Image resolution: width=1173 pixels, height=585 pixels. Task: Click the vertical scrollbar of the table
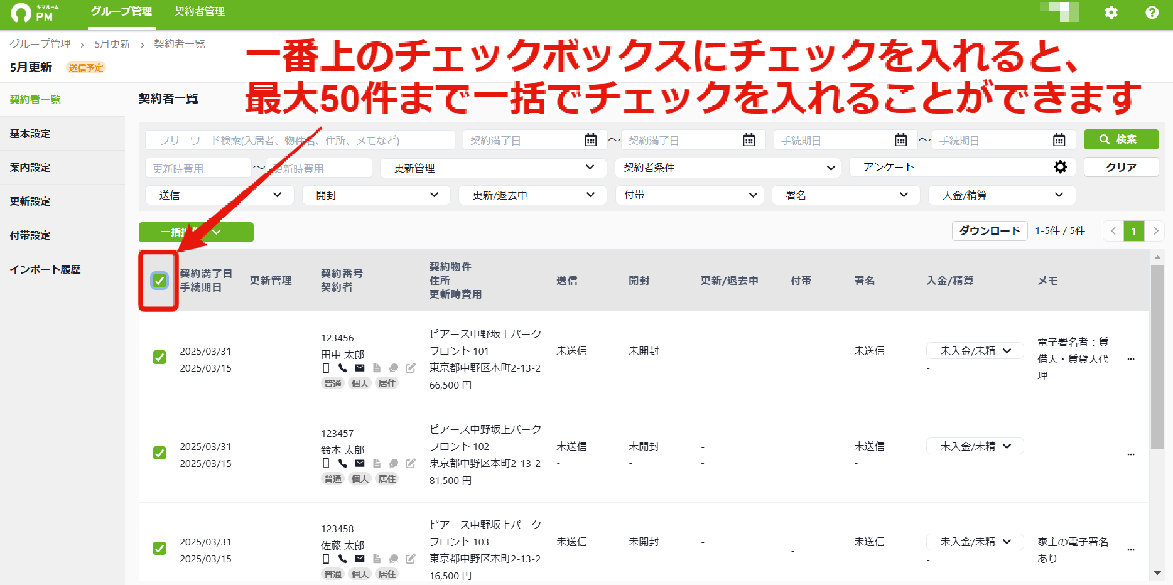[x=1157, y=357]
